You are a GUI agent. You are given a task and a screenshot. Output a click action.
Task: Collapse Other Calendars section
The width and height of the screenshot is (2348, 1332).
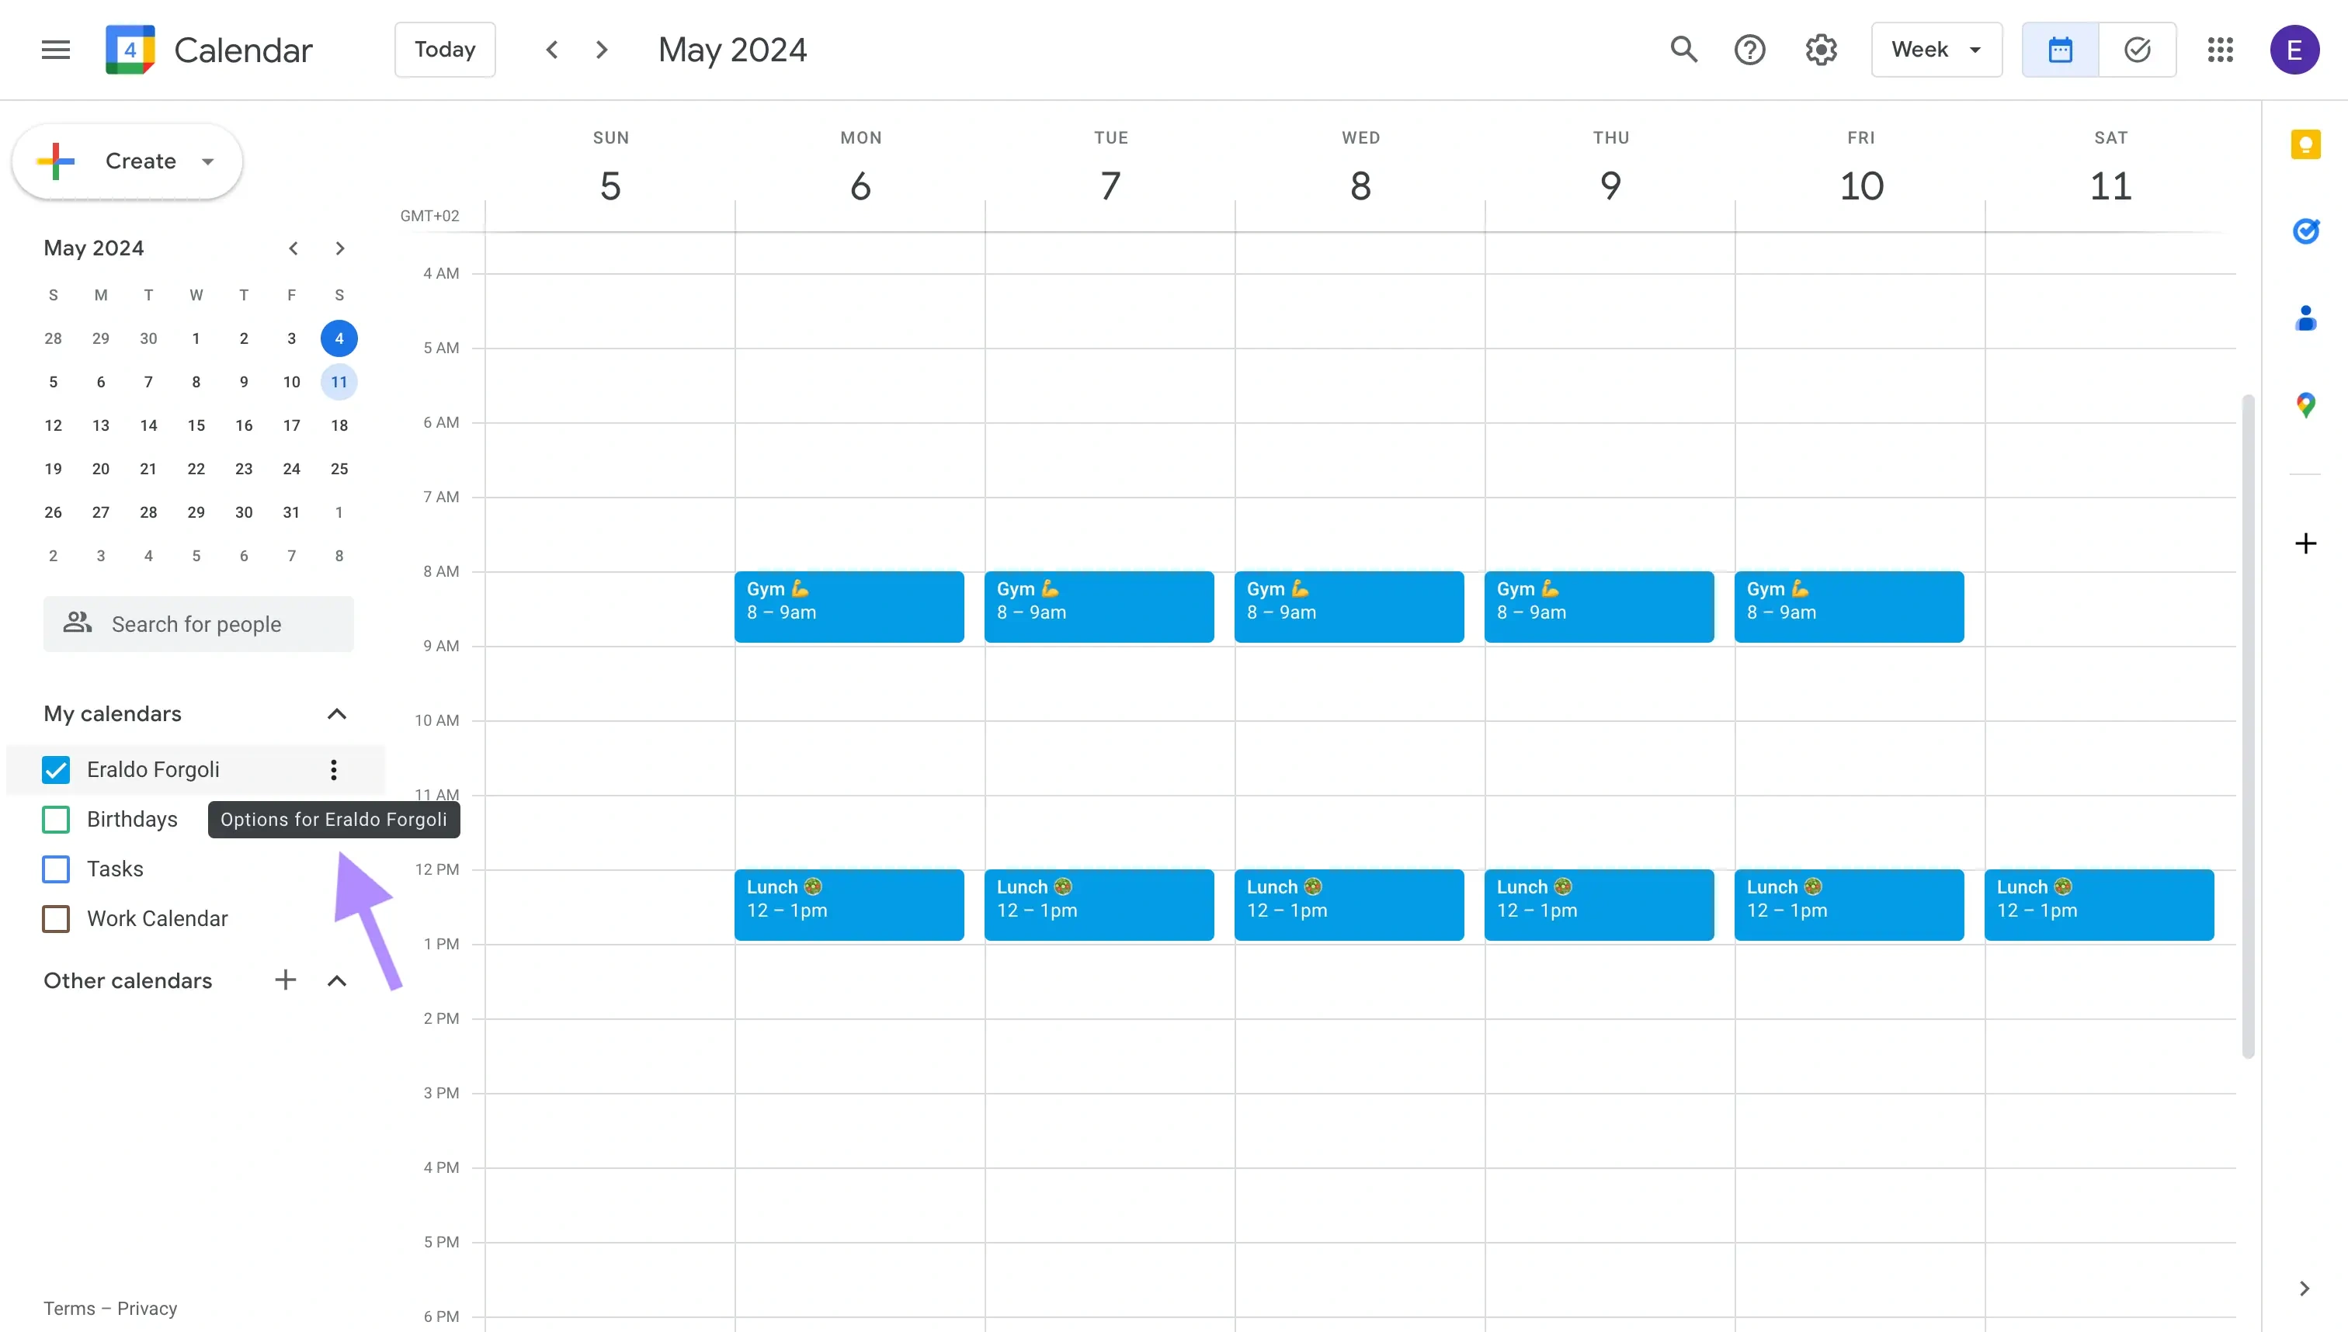[x=335, y=980]
